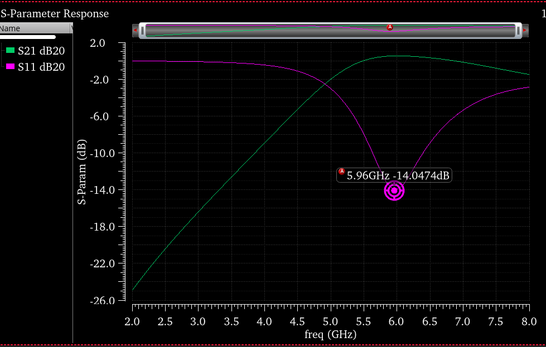546x347 pixels.
Task: Click the left red arrow on the zoom strip
Action: click(135, 30)
